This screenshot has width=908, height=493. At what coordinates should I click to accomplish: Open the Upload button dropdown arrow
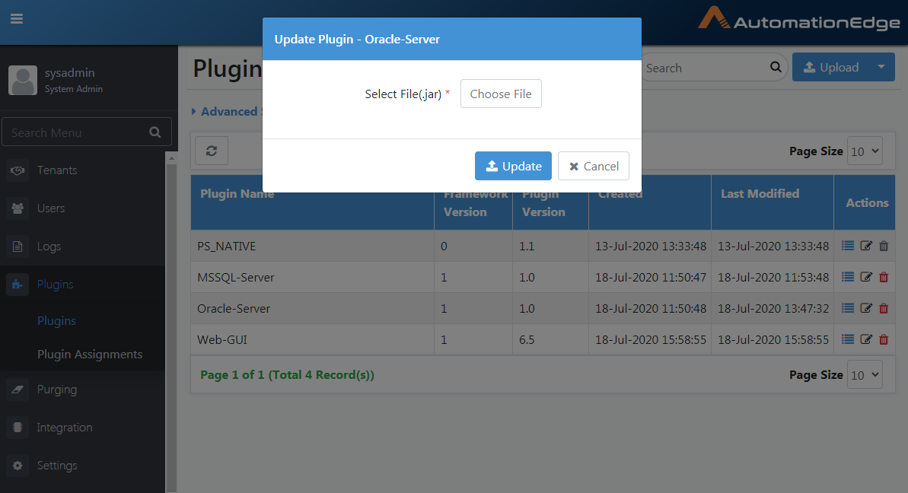(x=881, y=67)
